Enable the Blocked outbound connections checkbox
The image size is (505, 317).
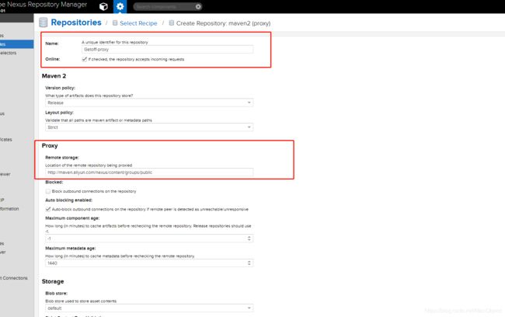point(48,191)
